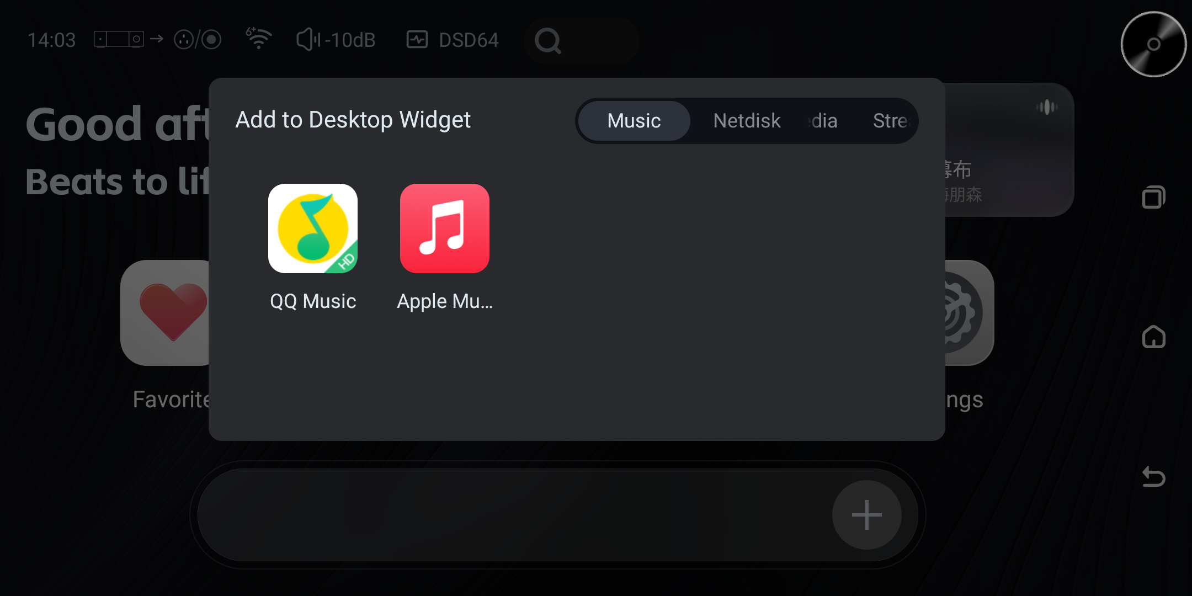Tap the vinyl disc now-playing icon
Screen dimensions: 1192x596
1153,44
